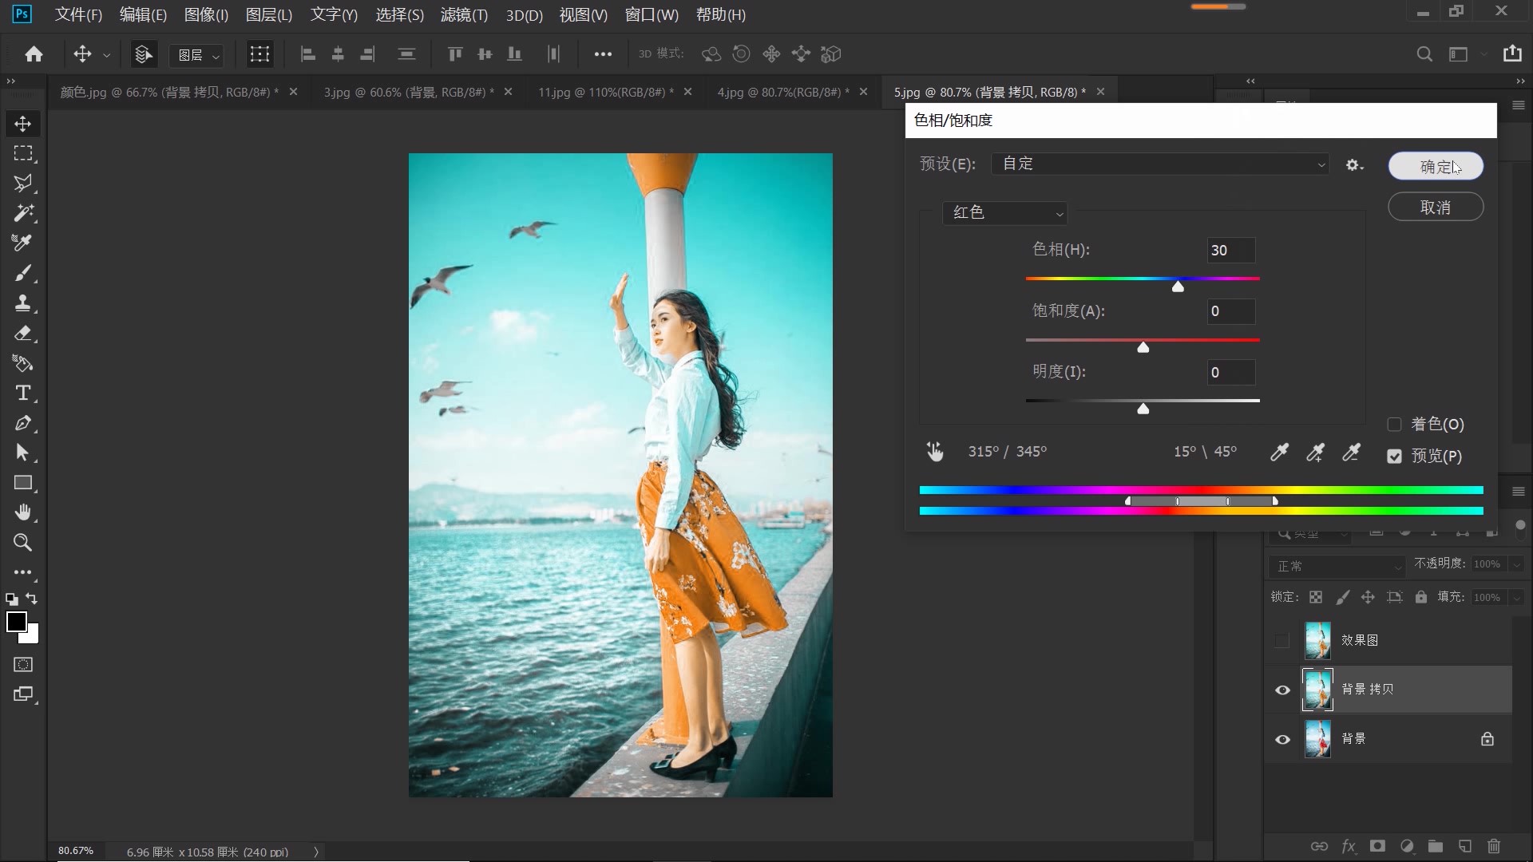This screenshot has height=862, width=1533.
Task: Toggle 预览(P) preview checkbox off
Action: (1394, 456)
